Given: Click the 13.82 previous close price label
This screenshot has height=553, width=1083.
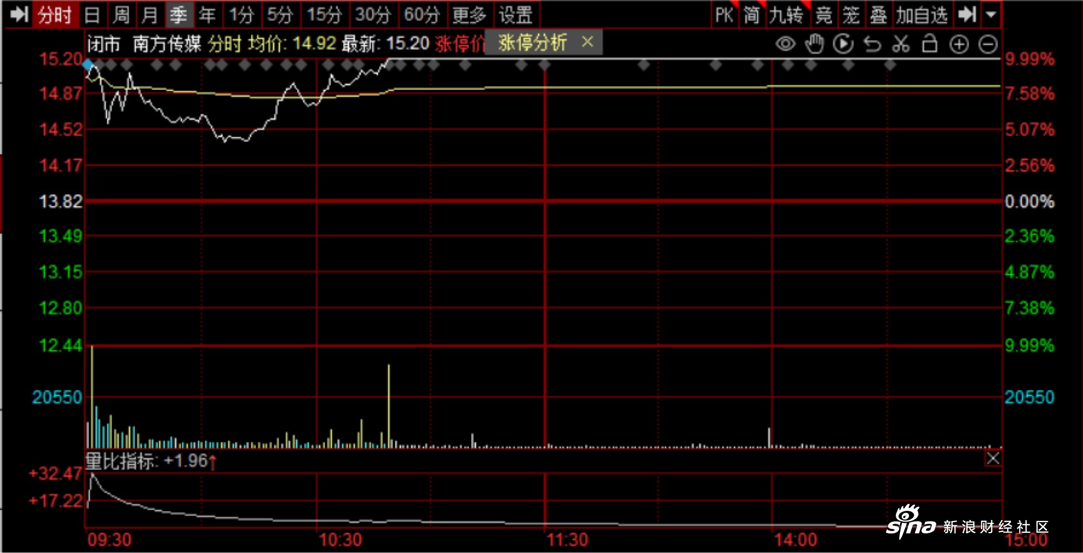Looking at the screenshot, I should pyautogui.click(x=60, y=201).
